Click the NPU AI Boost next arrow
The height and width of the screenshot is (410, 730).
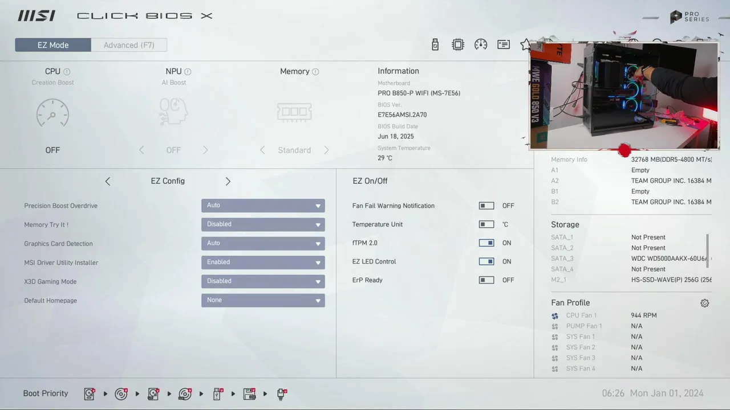pyautogui.click(x=205, y=150)
